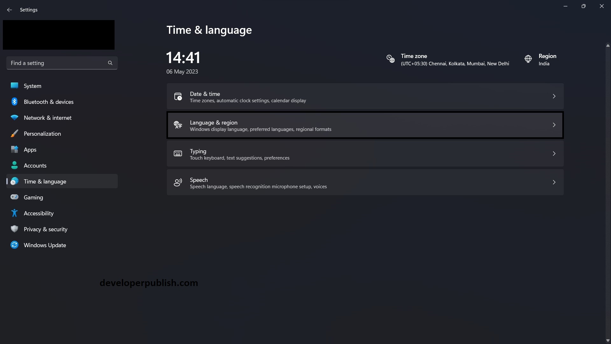611x344 pixels.
Task: Select the Bluetooth & devices icon in sidebar
Action: coord(14,101)
